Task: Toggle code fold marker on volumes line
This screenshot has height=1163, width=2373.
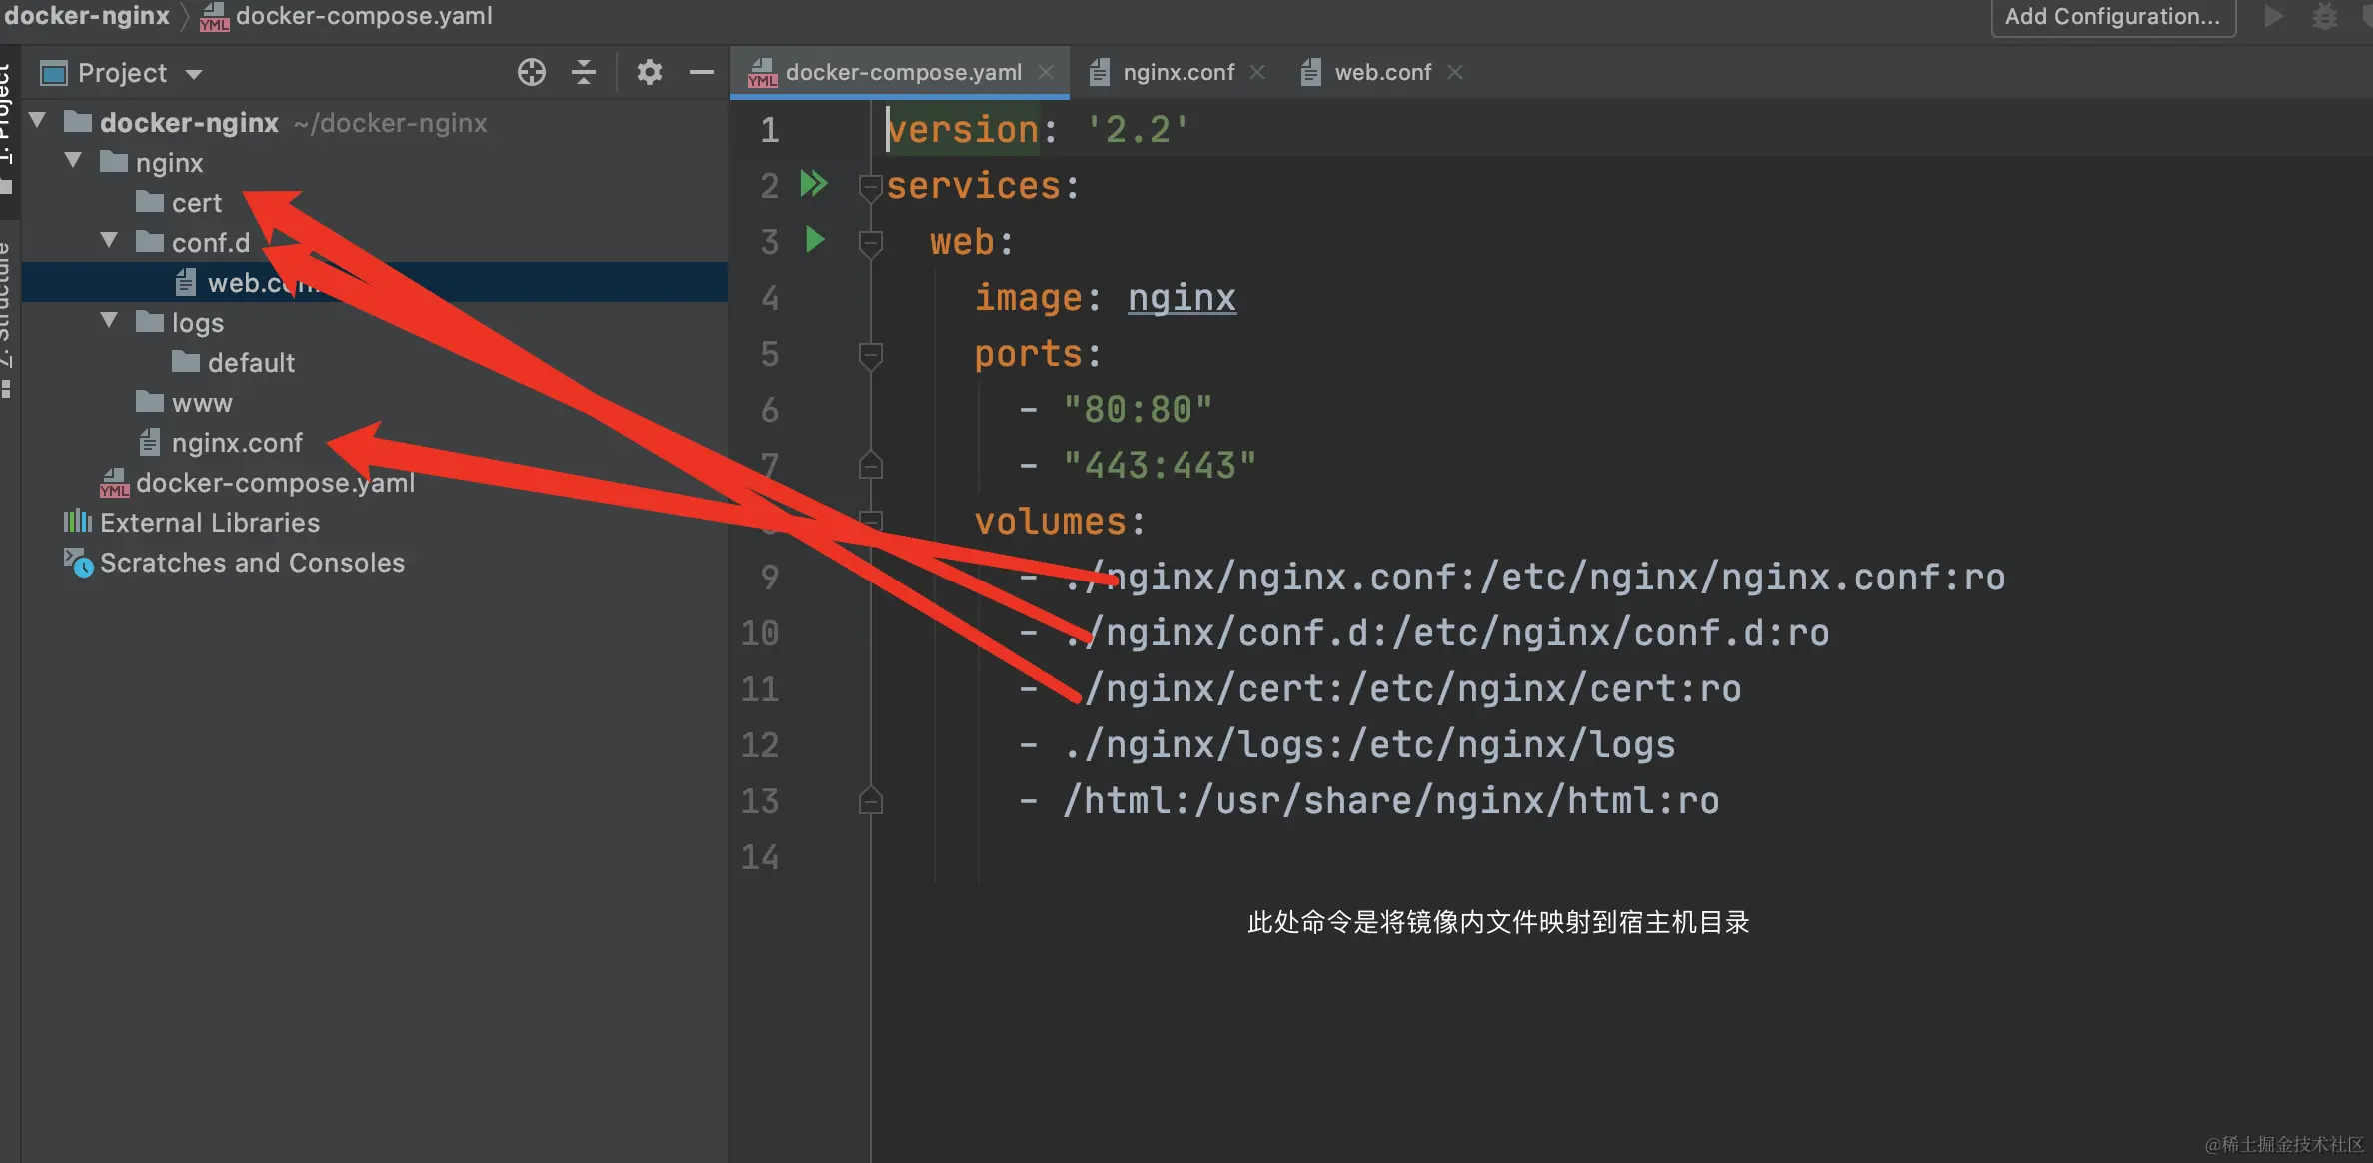Action: (870, 521)
